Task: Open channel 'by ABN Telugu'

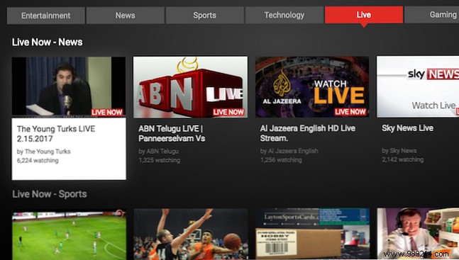Action: [158, 151]
